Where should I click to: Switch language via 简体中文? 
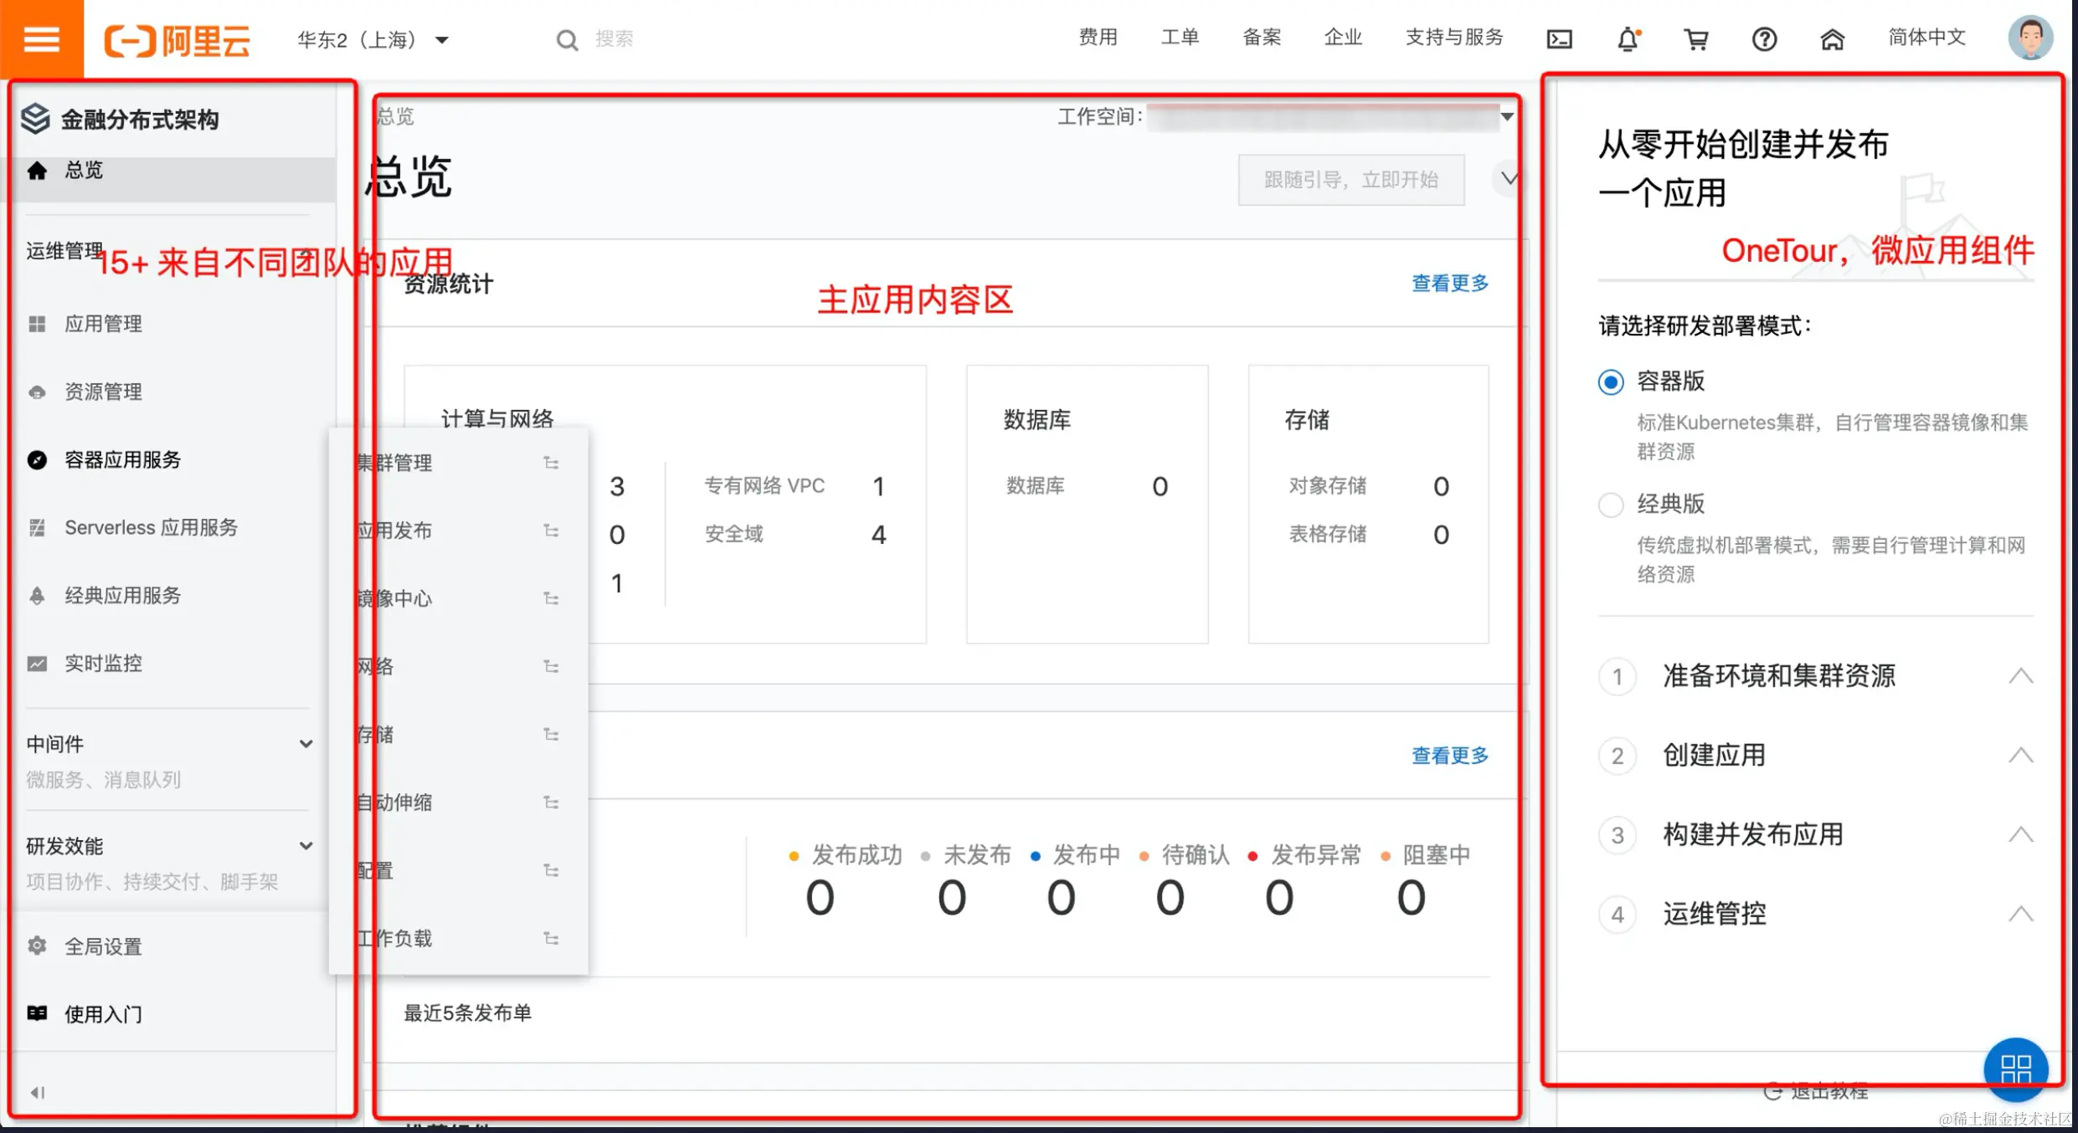1926,38
